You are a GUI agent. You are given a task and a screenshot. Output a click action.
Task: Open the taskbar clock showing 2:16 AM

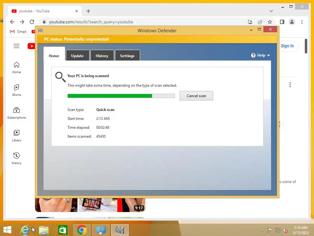[301, 230]
